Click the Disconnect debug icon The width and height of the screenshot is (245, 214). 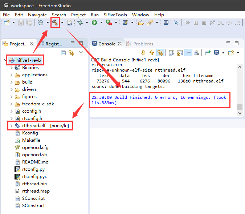pyautogui.click(x=212, y=23)
